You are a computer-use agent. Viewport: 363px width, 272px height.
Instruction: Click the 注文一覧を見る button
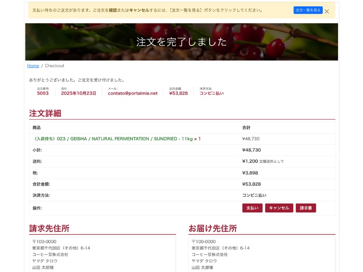pos(308,10)
